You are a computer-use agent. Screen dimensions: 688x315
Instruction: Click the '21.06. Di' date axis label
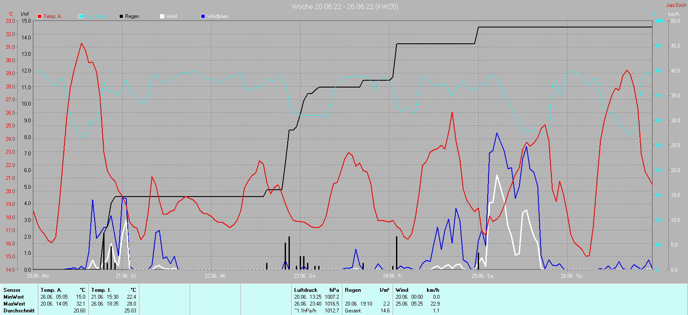pos(126,276)
